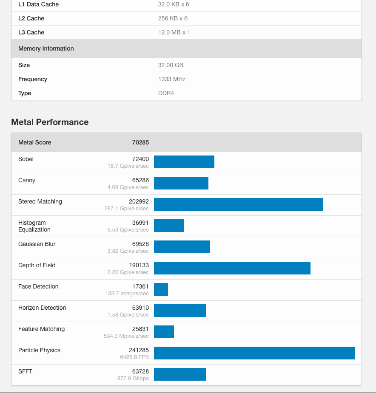
Task: Click the Particle Physics performance bar
Action: point(254,353)
